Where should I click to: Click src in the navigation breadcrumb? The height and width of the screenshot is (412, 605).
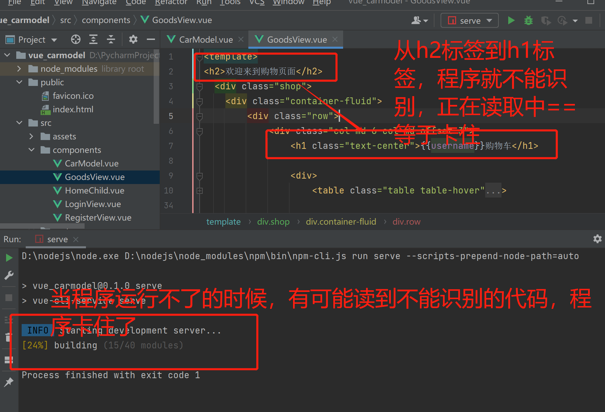[x=66, y=20]
